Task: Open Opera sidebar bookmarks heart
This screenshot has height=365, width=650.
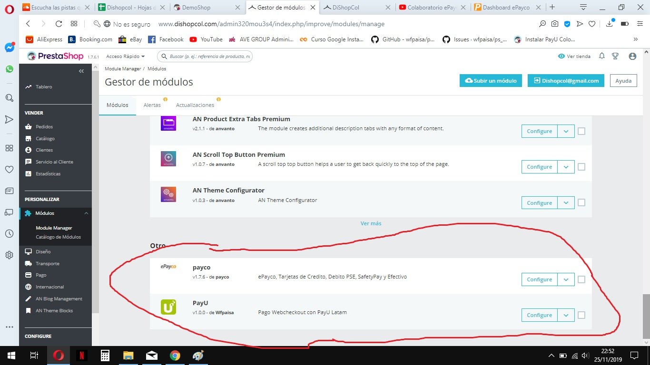Action: pos(9,170)
